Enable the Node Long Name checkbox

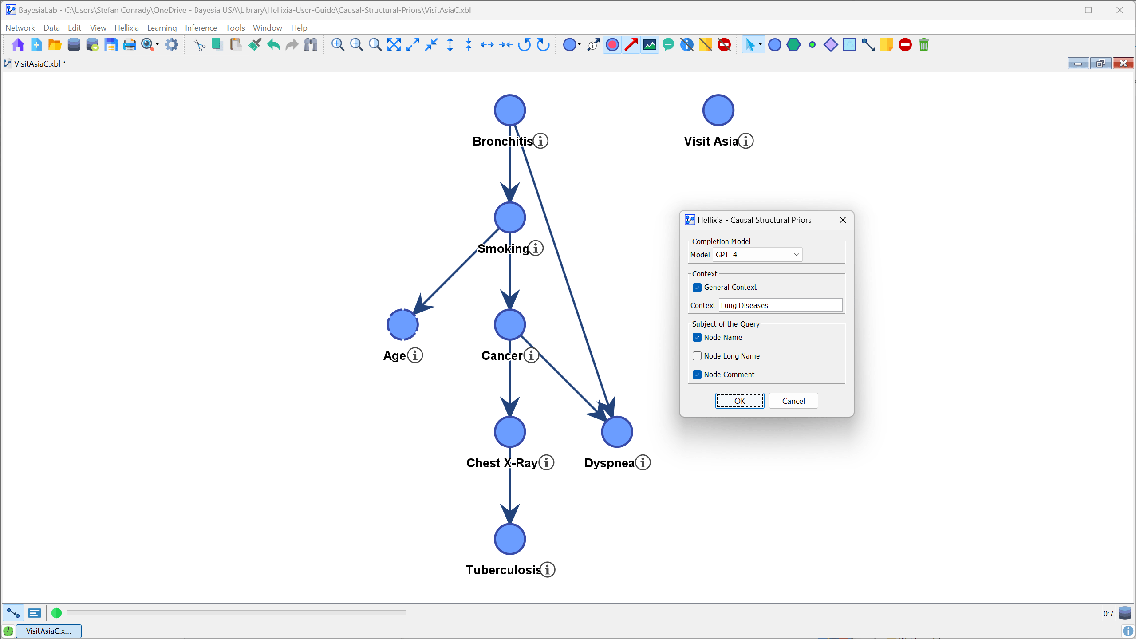tap(697, 356)
